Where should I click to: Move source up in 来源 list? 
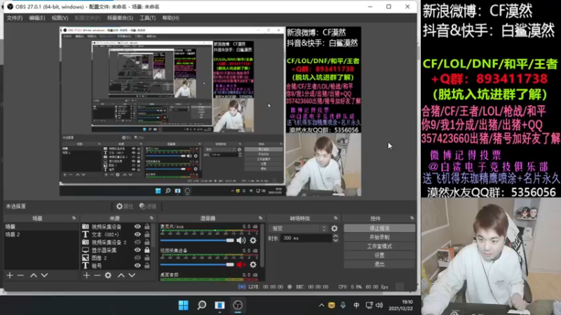tap(121, 275)
